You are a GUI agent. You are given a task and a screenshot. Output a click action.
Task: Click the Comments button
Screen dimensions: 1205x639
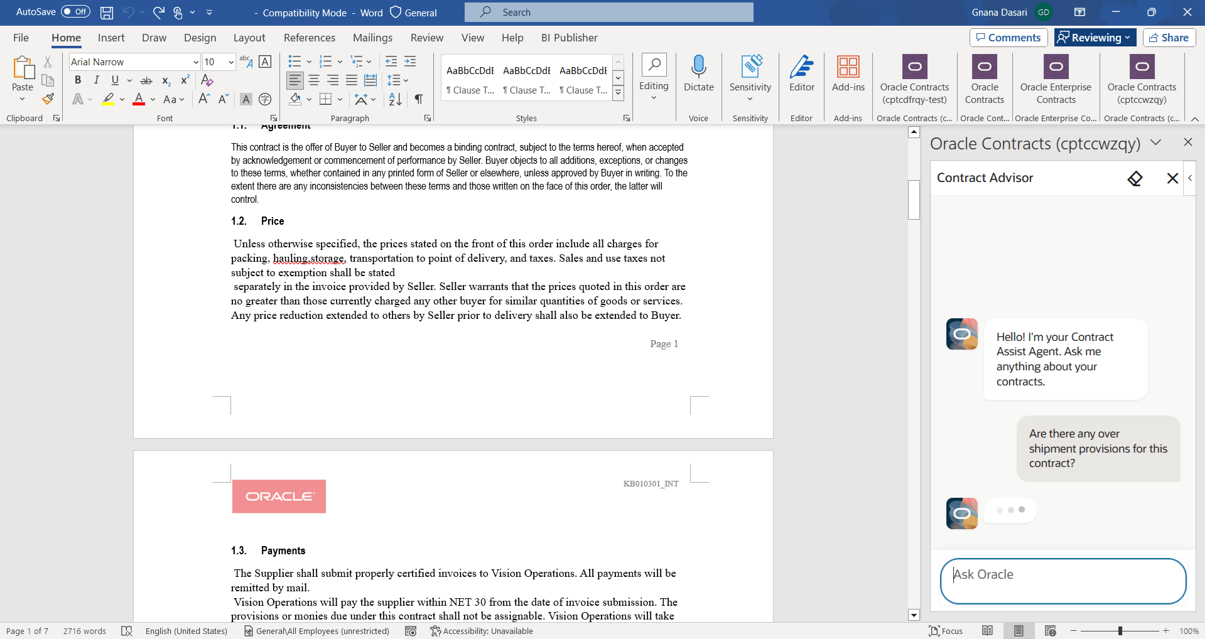click(1008, 38)
